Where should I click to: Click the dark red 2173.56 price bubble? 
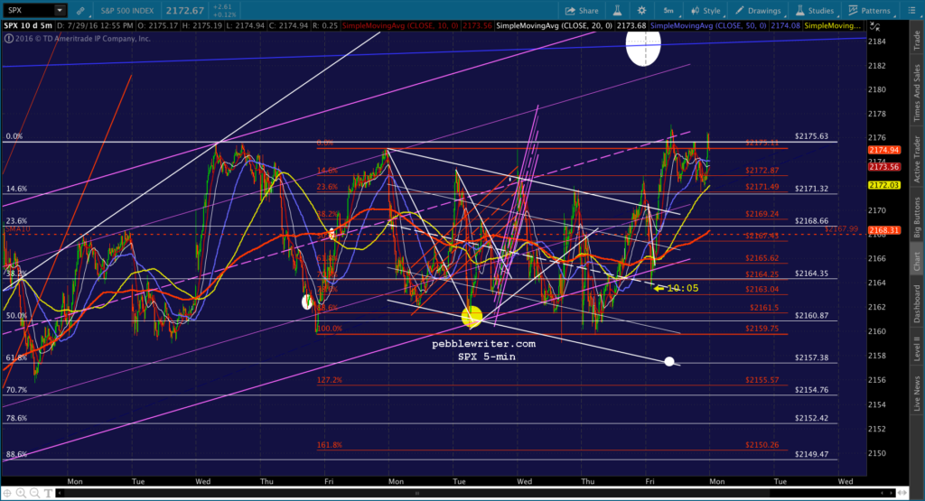883,167
